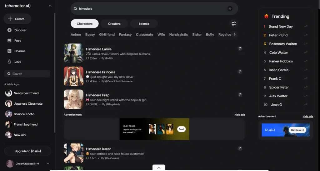Open trending Brand New Day

(281, 26)
